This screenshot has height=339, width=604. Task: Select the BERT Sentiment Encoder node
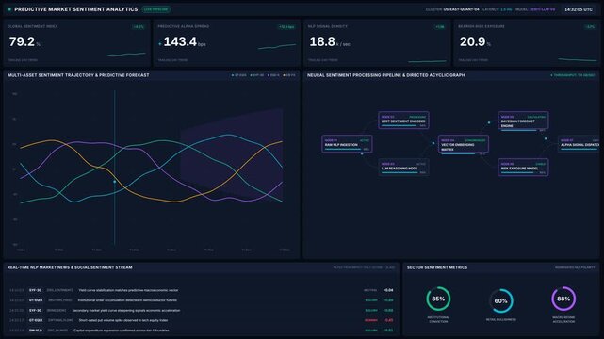(403, 121)
